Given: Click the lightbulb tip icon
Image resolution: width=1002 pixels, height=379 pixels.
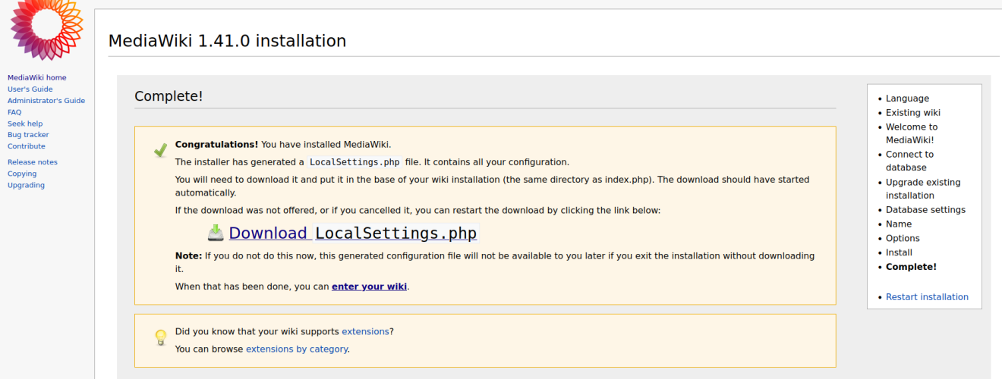Looking at the screenshot, I should click(160, 337).
